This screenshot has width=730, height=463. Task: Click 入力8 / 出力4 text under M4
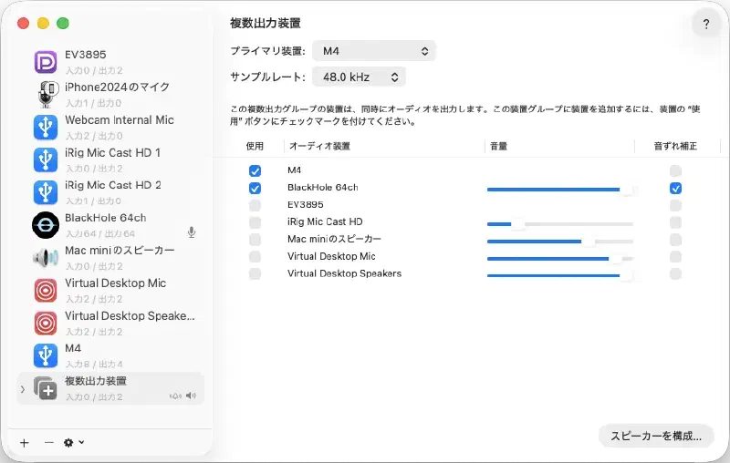[x=94, y=364]
